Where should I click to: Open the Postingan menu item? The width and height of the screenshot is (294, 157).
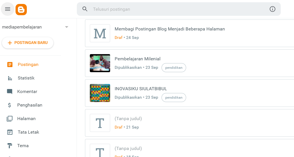point(28,64)
